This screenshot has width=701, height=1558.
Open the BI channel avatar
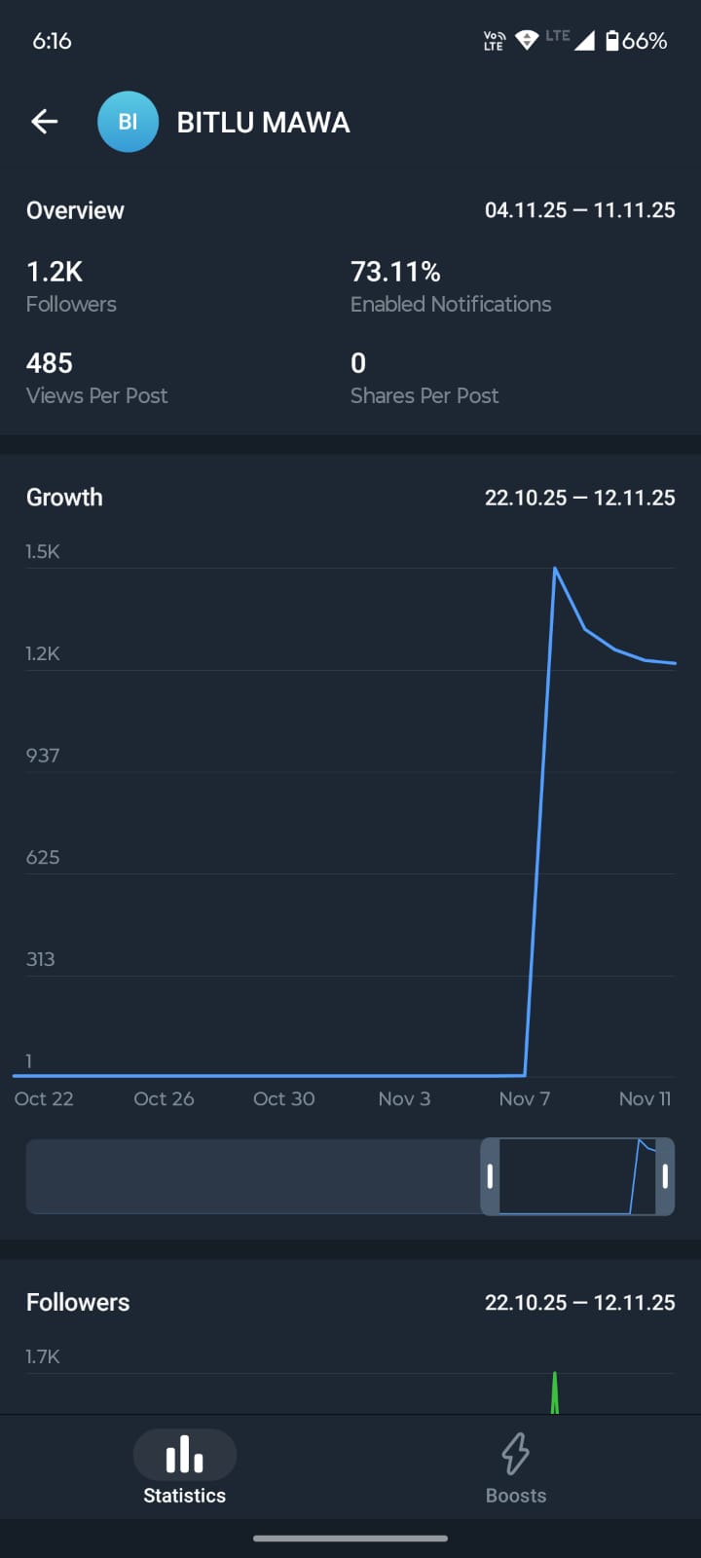click(128, 122)
